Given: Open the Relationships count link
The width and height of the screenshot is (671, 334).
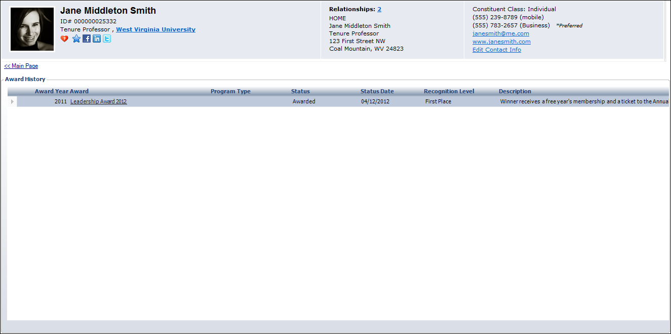Looking at the screenshot, I should point(379,9).
